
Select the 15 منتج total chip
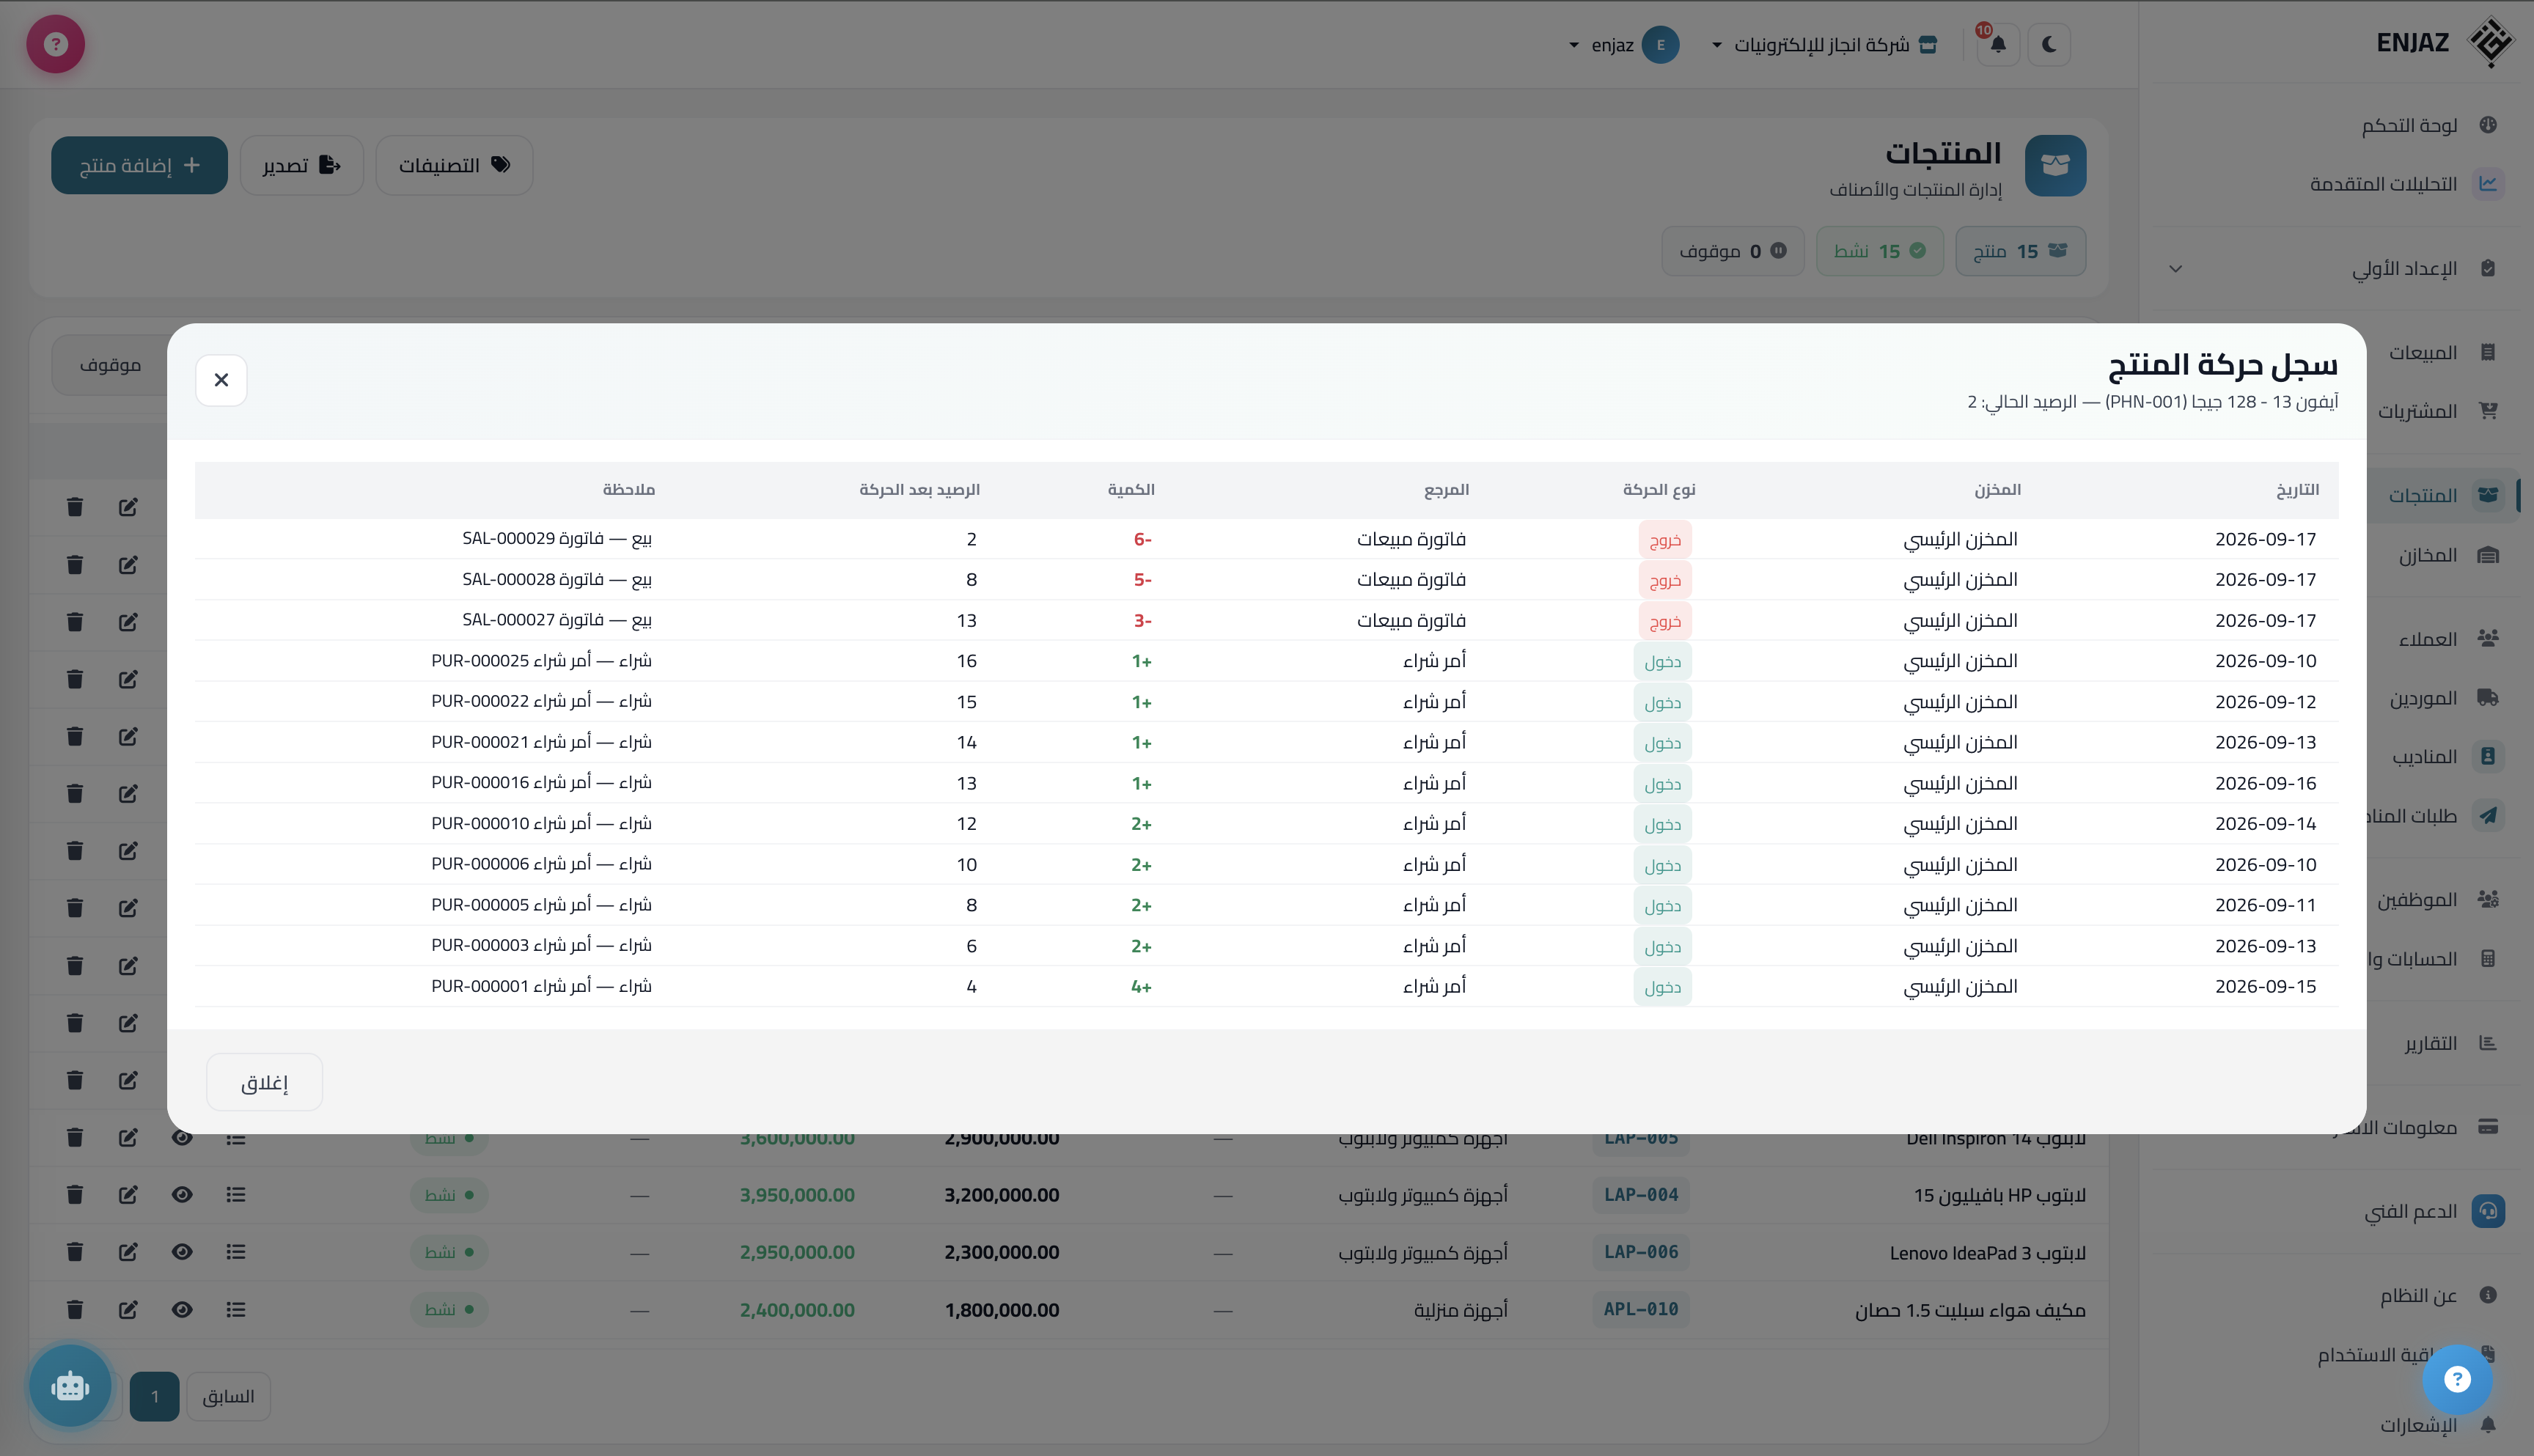(2020, 251)
